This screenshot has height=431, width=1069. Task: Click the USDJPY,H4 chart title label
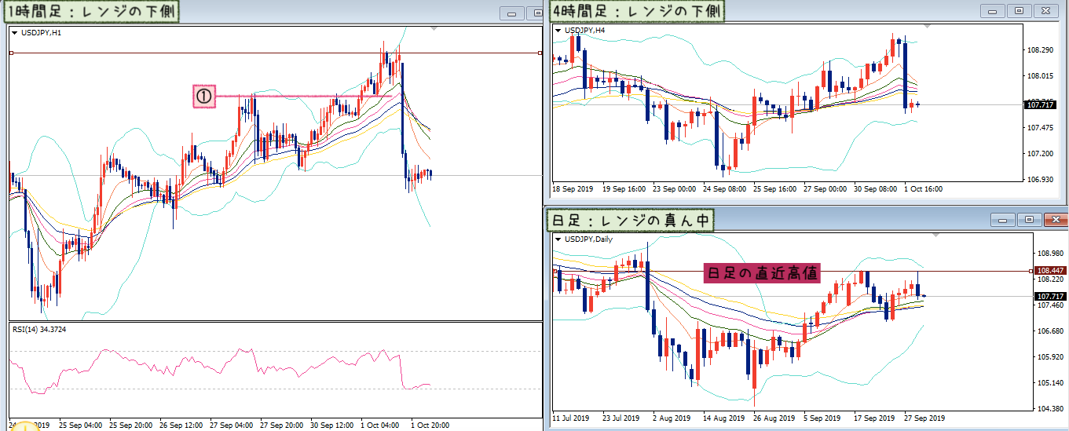click(584, 31)
